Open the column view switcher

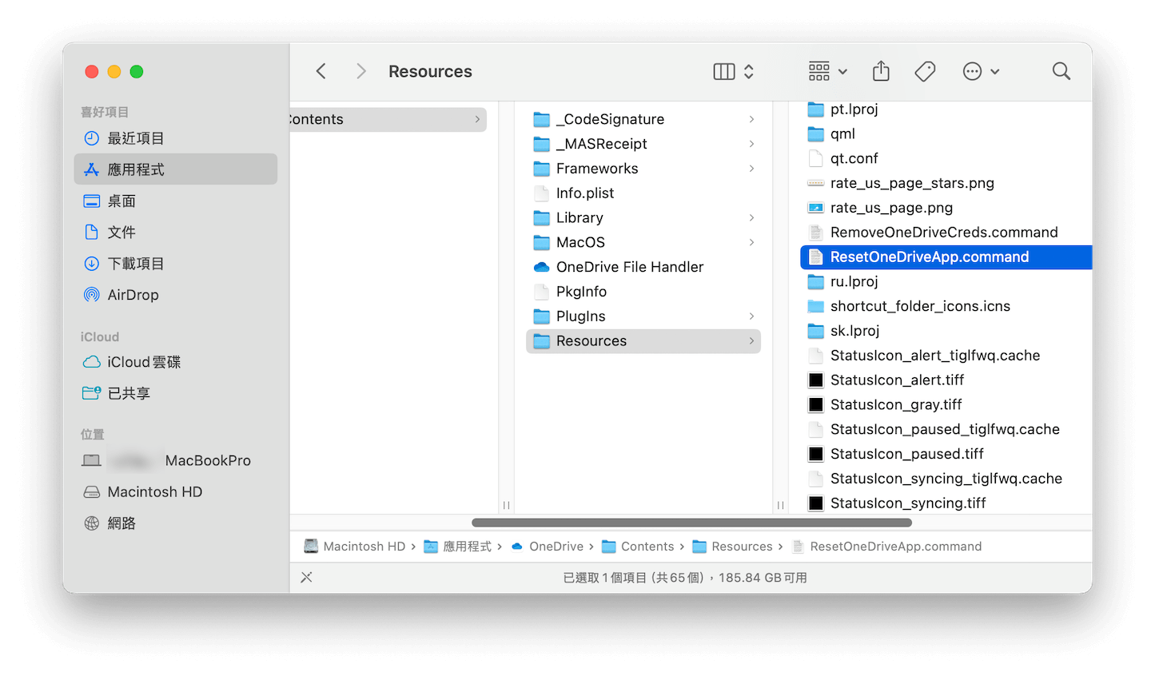[734, 71]
